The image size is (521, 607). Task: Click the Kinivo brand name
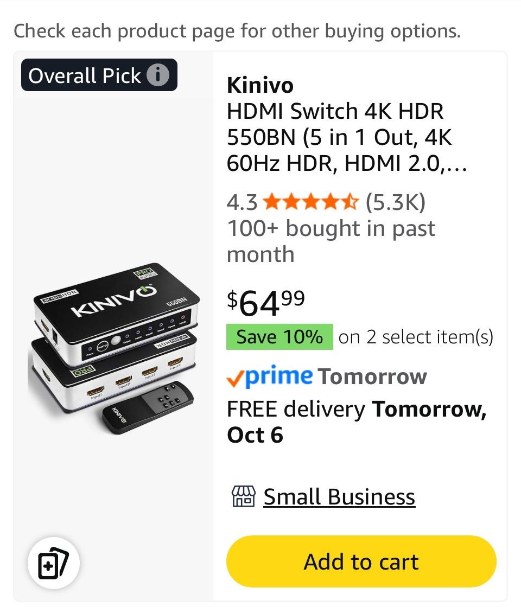(x=260, y=85)
